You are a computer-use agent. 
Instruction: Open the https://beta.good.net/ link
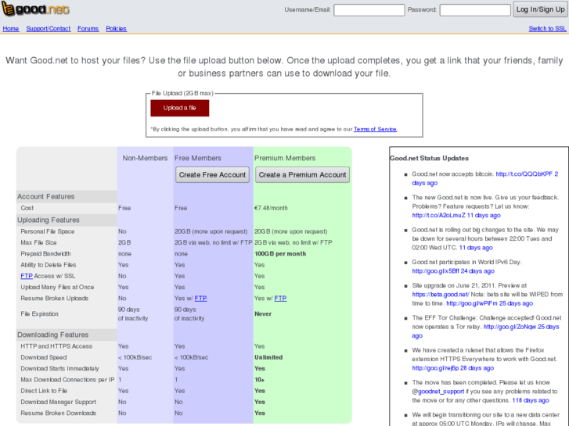pos(441,295)
